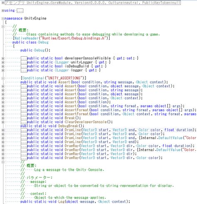Expand AssertFormat with Object context overload
Image resolution: width=197 pixels, height=204 pixels.
pyautogui.click(x=3, y=114)
